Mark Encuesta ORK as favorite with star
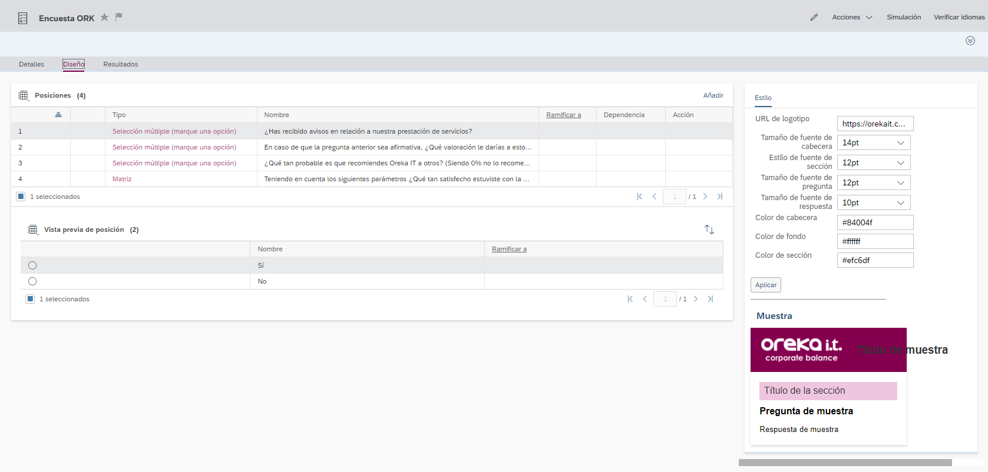This screenshot has width=988, height=472. (x=104, y=17)
